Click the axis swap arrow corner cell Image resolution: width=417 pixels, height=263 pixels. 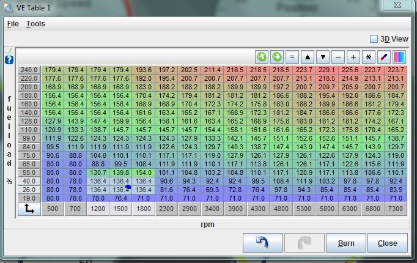pyautogui.click(x=29, y=209)
